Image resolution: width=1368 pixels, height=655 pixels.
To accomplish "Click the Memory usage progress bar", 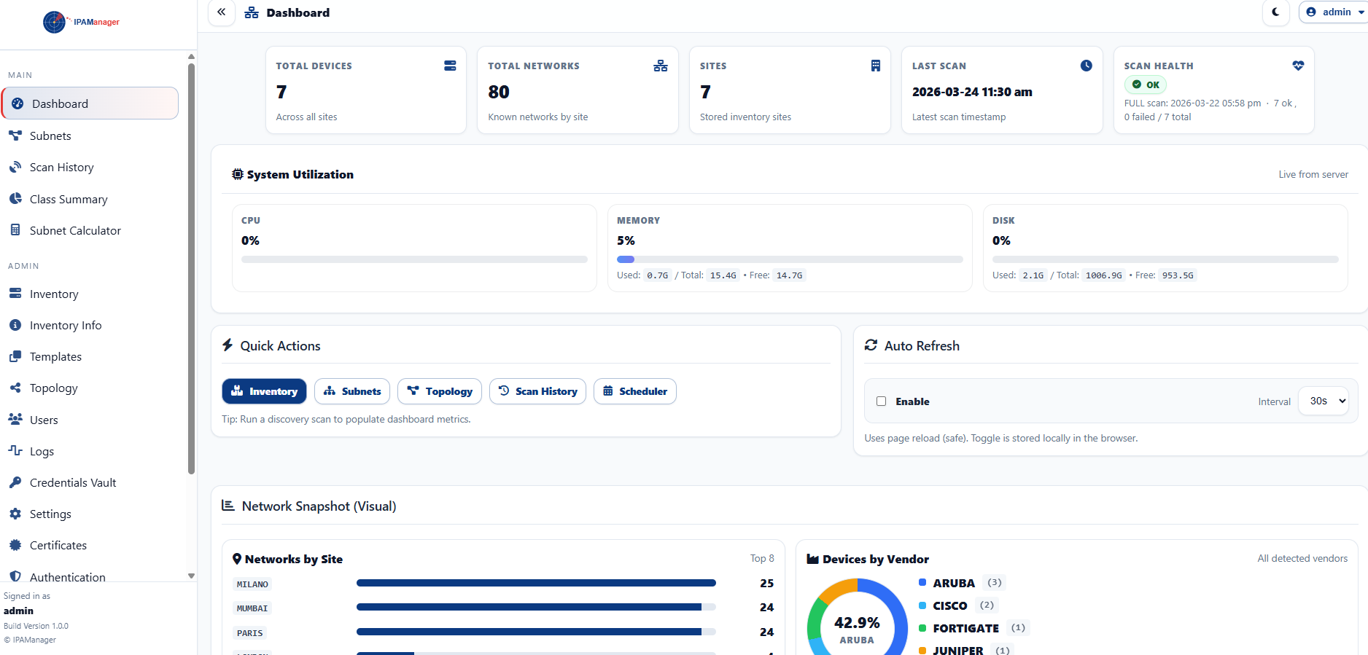I will click(789, 259).
